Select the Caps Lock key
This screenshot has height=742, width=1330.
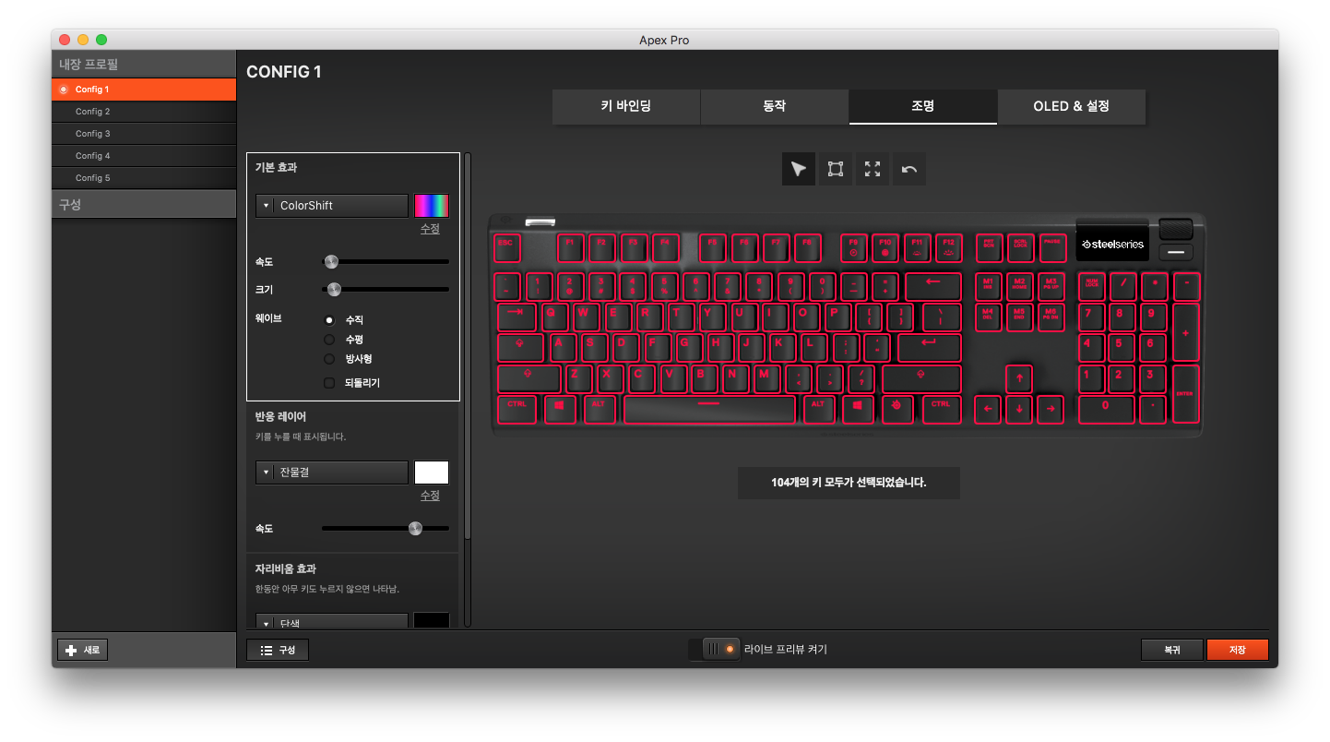(521, 347)
